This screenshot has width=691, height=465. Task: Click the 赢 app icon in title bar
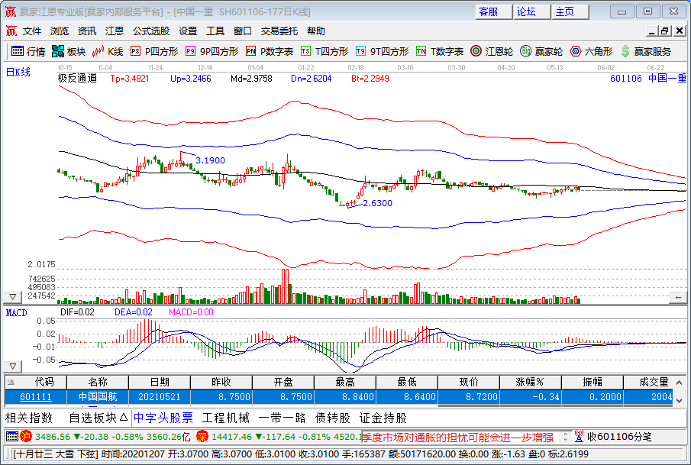point(11,12)
